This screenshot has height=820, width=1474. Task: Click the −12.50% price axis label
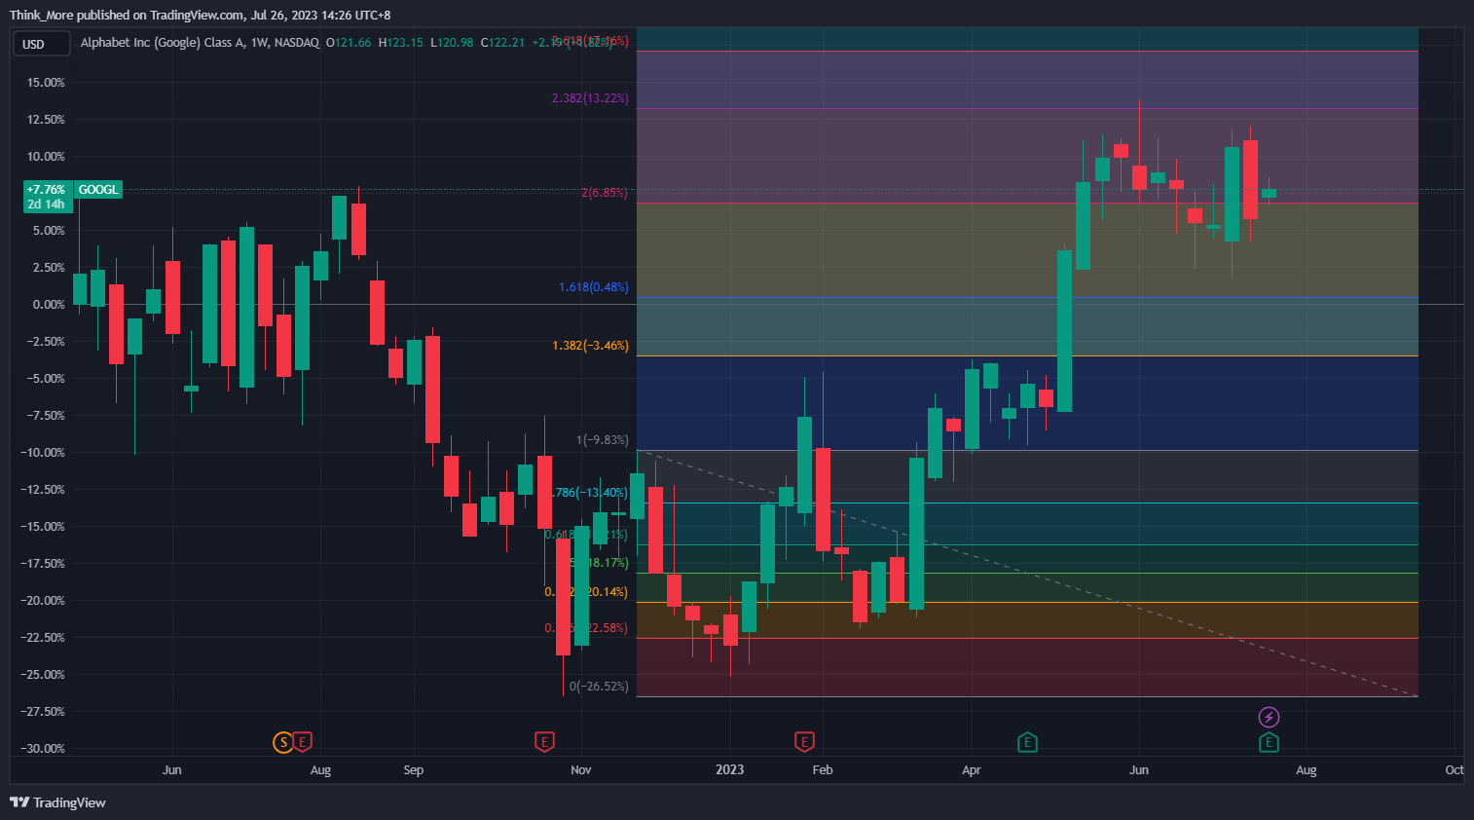point(42,490)
